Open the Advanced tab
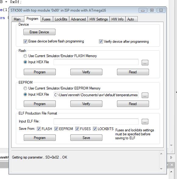The width and height of the screenshot is (177, 179). tap(78, 19)
